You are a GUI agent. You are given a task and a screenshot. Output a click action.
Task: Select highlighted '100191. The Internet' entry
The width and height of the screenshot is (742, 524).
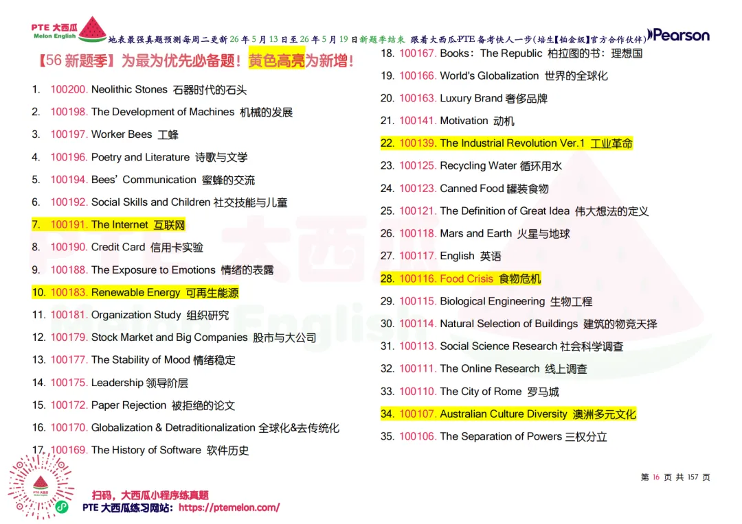pyautogui.click(x=109, y=225)
